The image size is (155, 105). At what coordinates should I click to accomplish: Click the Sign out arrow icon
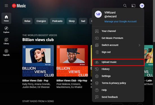click(97, 52)
